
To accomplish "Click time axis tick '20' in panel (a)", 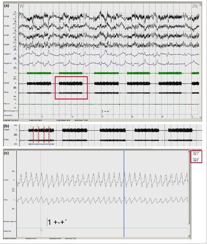I will pyautogui.click(x=132, y=116).
